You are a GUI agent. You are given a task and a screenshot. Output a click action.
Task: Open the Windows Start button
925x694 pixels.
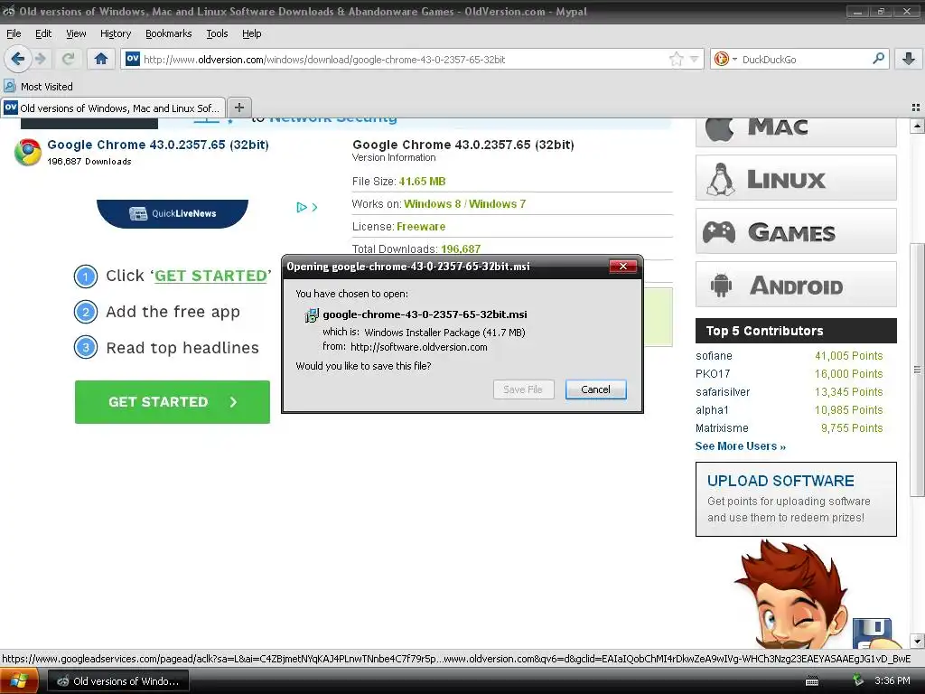tap(19, 681)
